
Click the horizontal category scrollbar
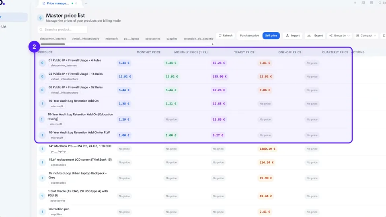[53, 44]
